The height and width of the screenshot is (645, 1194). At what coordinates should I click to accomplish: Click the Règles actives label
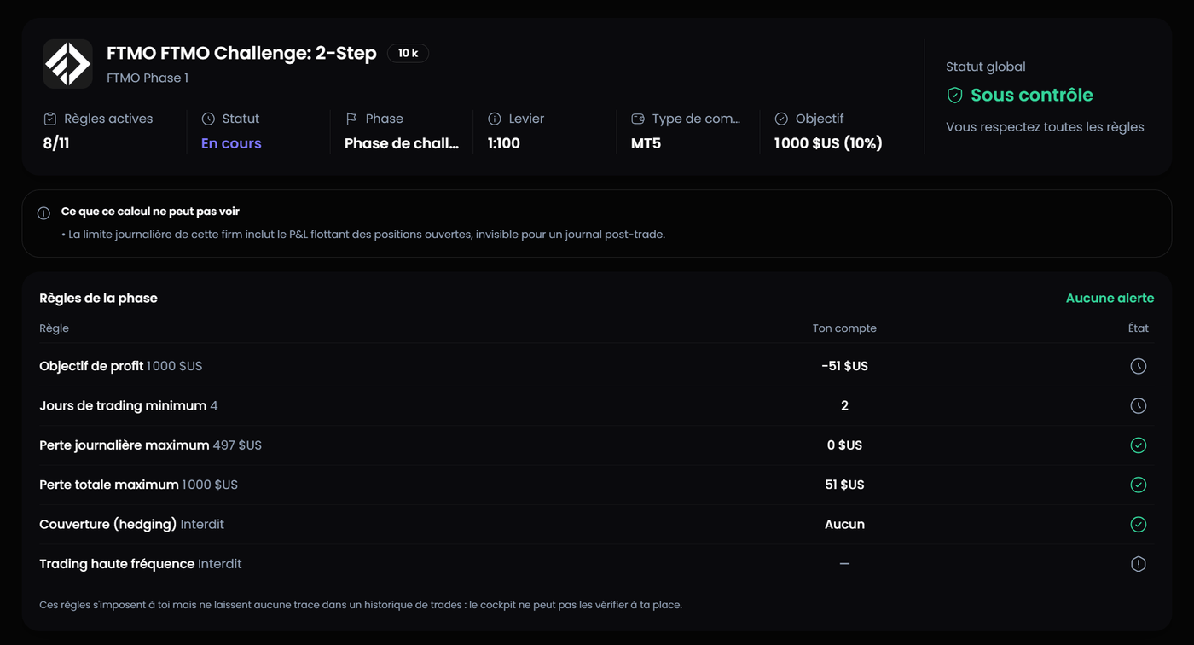click(x=108, y=119)
